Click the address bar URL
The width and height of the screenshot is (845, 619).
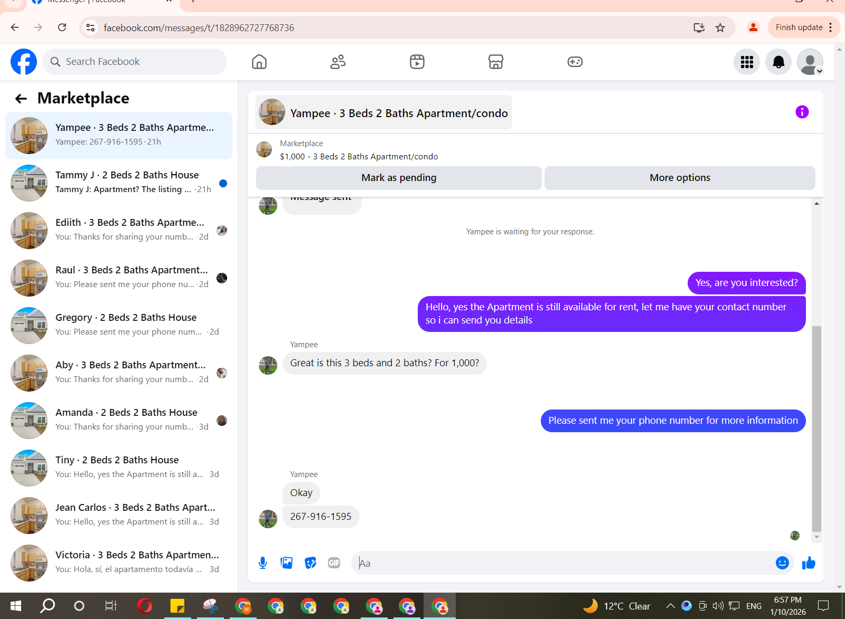click(x=199, y=27)
